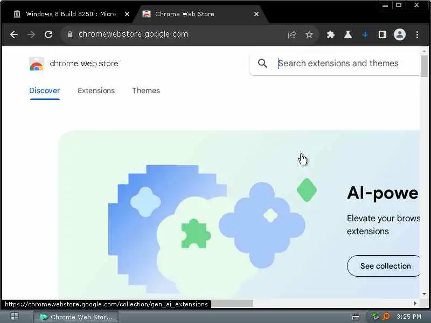The image size is (431, 323).
Task: Click the See collection button
Action: pyautogui.click(x=384, y=266)
